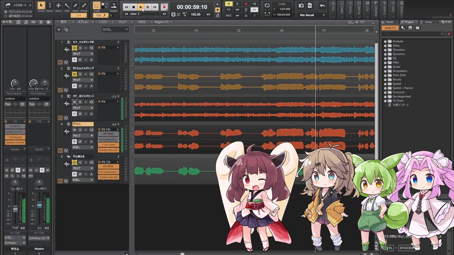The width and height of the screenshot is (454, 255).
Task: Switch to the Media browser tab
Action: click(x=390, y=22)
